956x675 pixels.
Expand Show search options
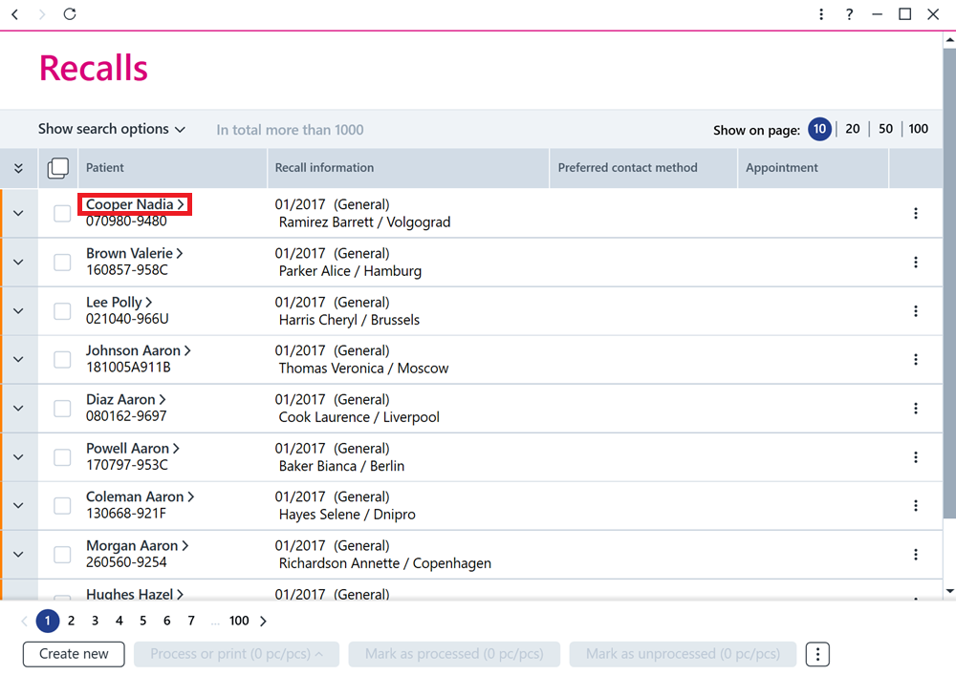(112, 129)
